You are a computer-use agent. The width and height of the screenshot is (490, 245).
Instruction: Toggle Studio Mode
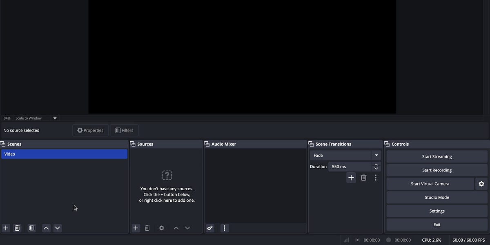coord(437,197)
